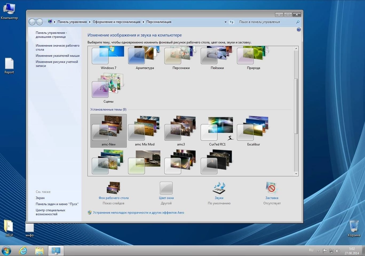Select Оформление и персонализация breadcrumb

point(116,22)
